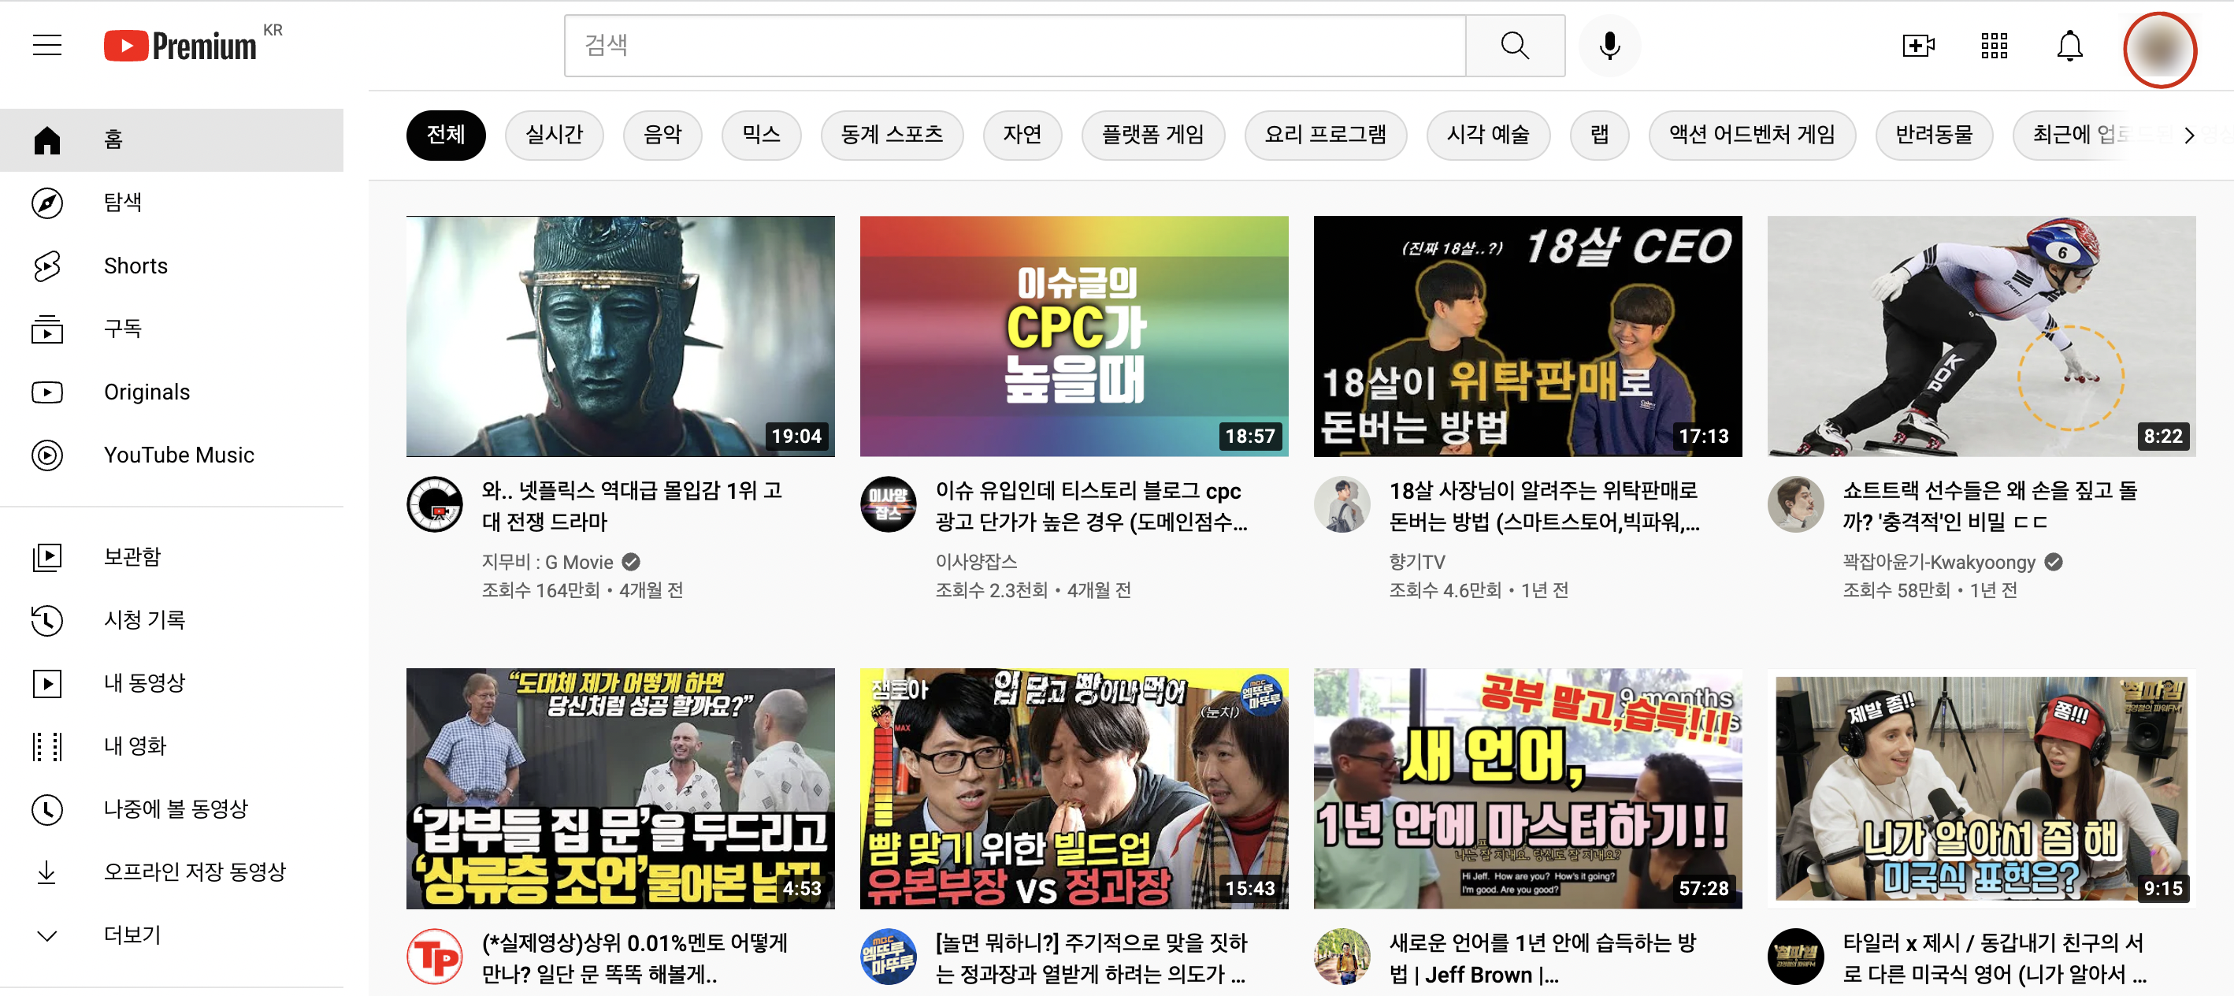
Task: Open 시청 기록 history in sidebar
Action: [x=172, y=619]
